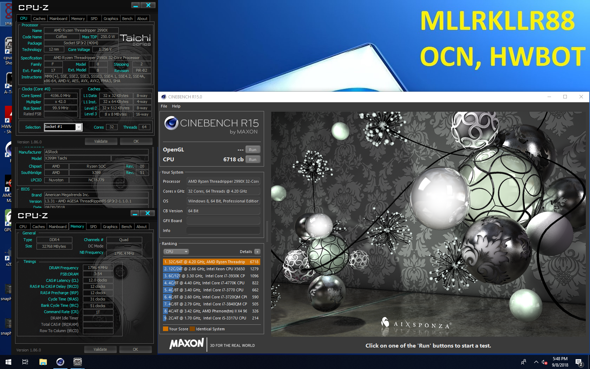Minimize the lower CPU-Z window

[135, 213]
